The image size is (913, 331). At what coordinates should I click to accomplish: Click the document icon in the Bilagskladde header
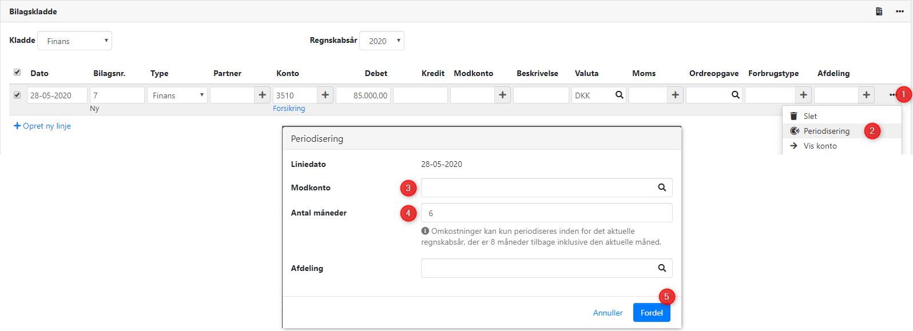tap(879, 11)
